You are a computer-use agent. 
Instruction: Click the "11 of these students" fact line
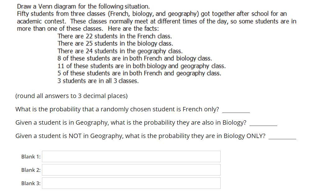pos(141,66)
